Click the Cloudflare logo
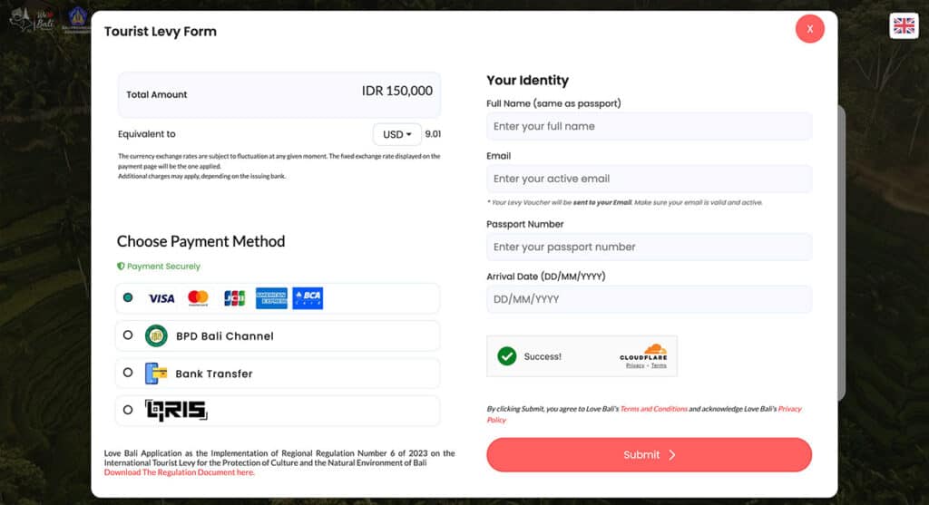This screenshot has height=505, width=929. pyautogui.click(x=644, y=352)
